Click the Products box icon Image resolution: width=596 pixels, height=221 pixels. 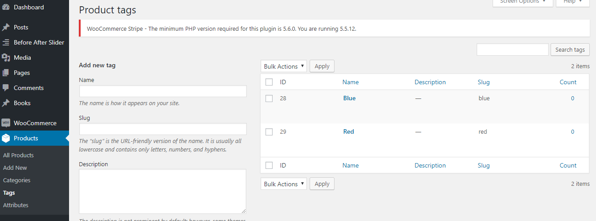6,138
